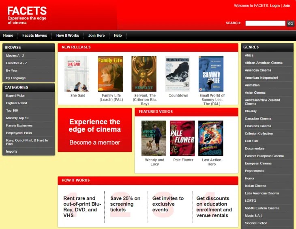This screenshot has width=296, height=229.
Task: Focus the search input field
Action: (265, 23)
